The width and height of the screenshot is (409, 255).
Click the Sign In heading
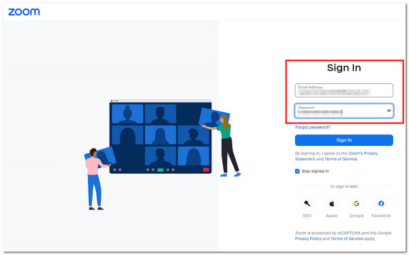coord(344,68)
